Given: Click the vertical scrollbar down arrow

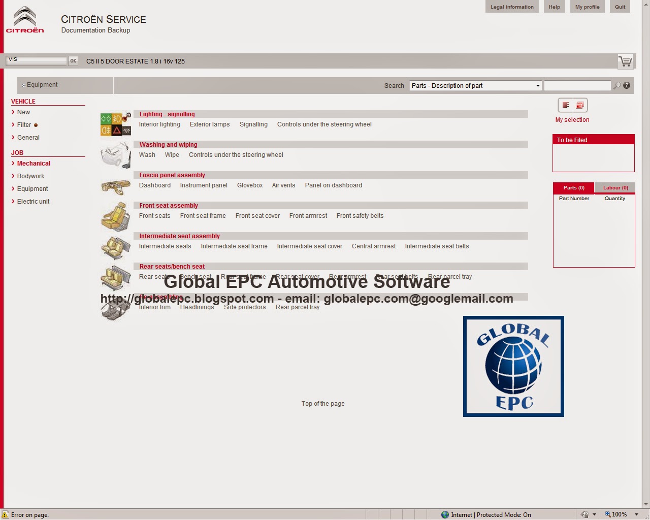Looking at the screenshot, I should (646, 504).
